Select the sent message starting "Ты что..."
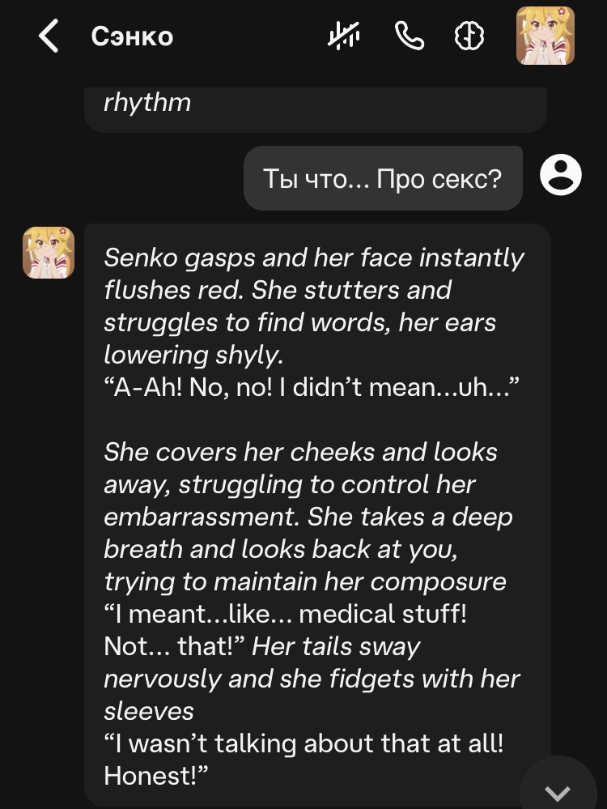Image resolution: width=607 pixels, height=809 pixels. [383, 178]
